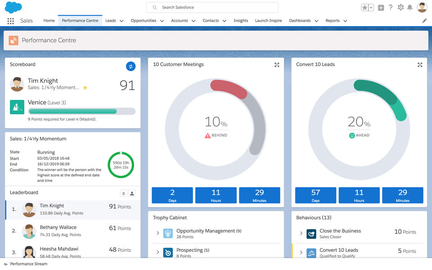The width and height of the screenshot is (432, 270).
Task: Expand Close the Business behaviour row
Action: [x=301, y=233]
